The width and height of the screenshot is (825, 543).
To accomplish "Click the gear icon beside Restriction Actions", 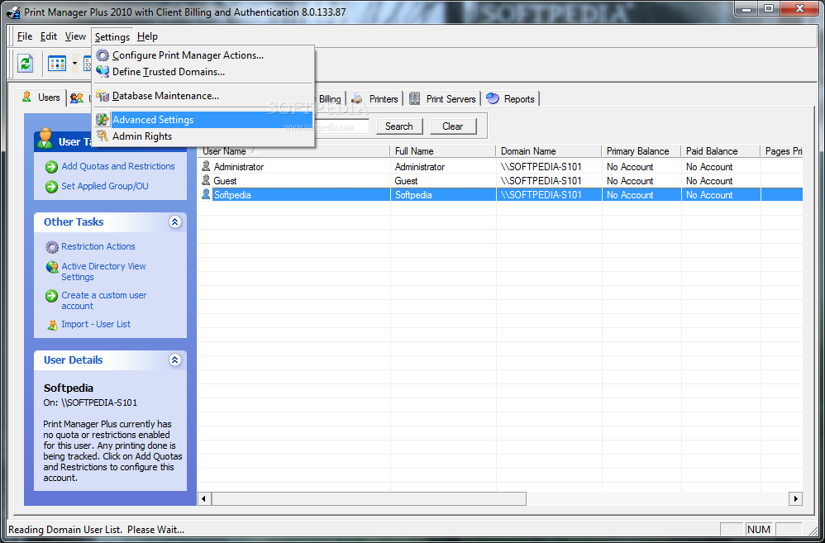I will click(x=51, y=247).
